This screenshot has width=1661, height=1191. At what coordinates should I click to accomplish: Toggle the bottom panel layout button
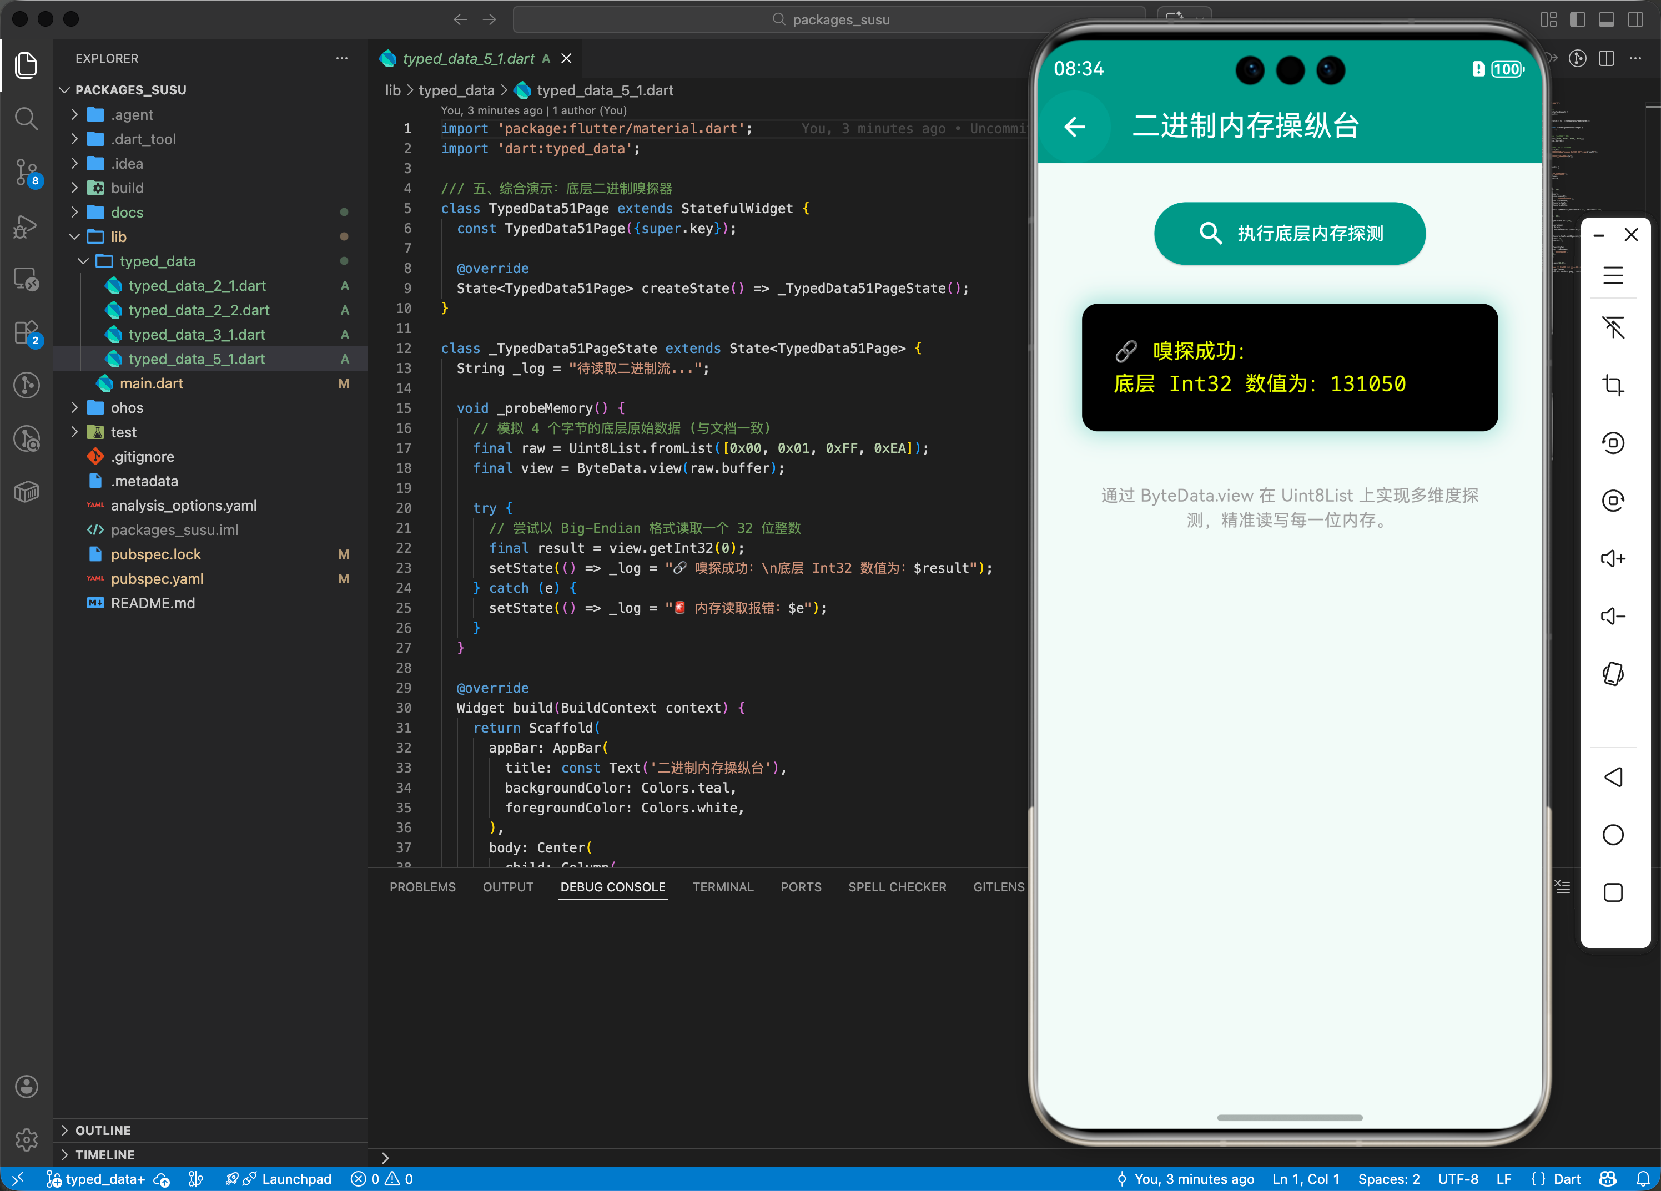(1606, 20)
